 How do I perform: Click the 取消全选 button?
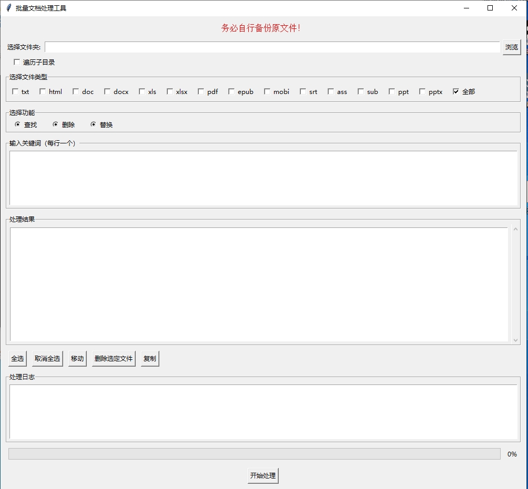47,359
